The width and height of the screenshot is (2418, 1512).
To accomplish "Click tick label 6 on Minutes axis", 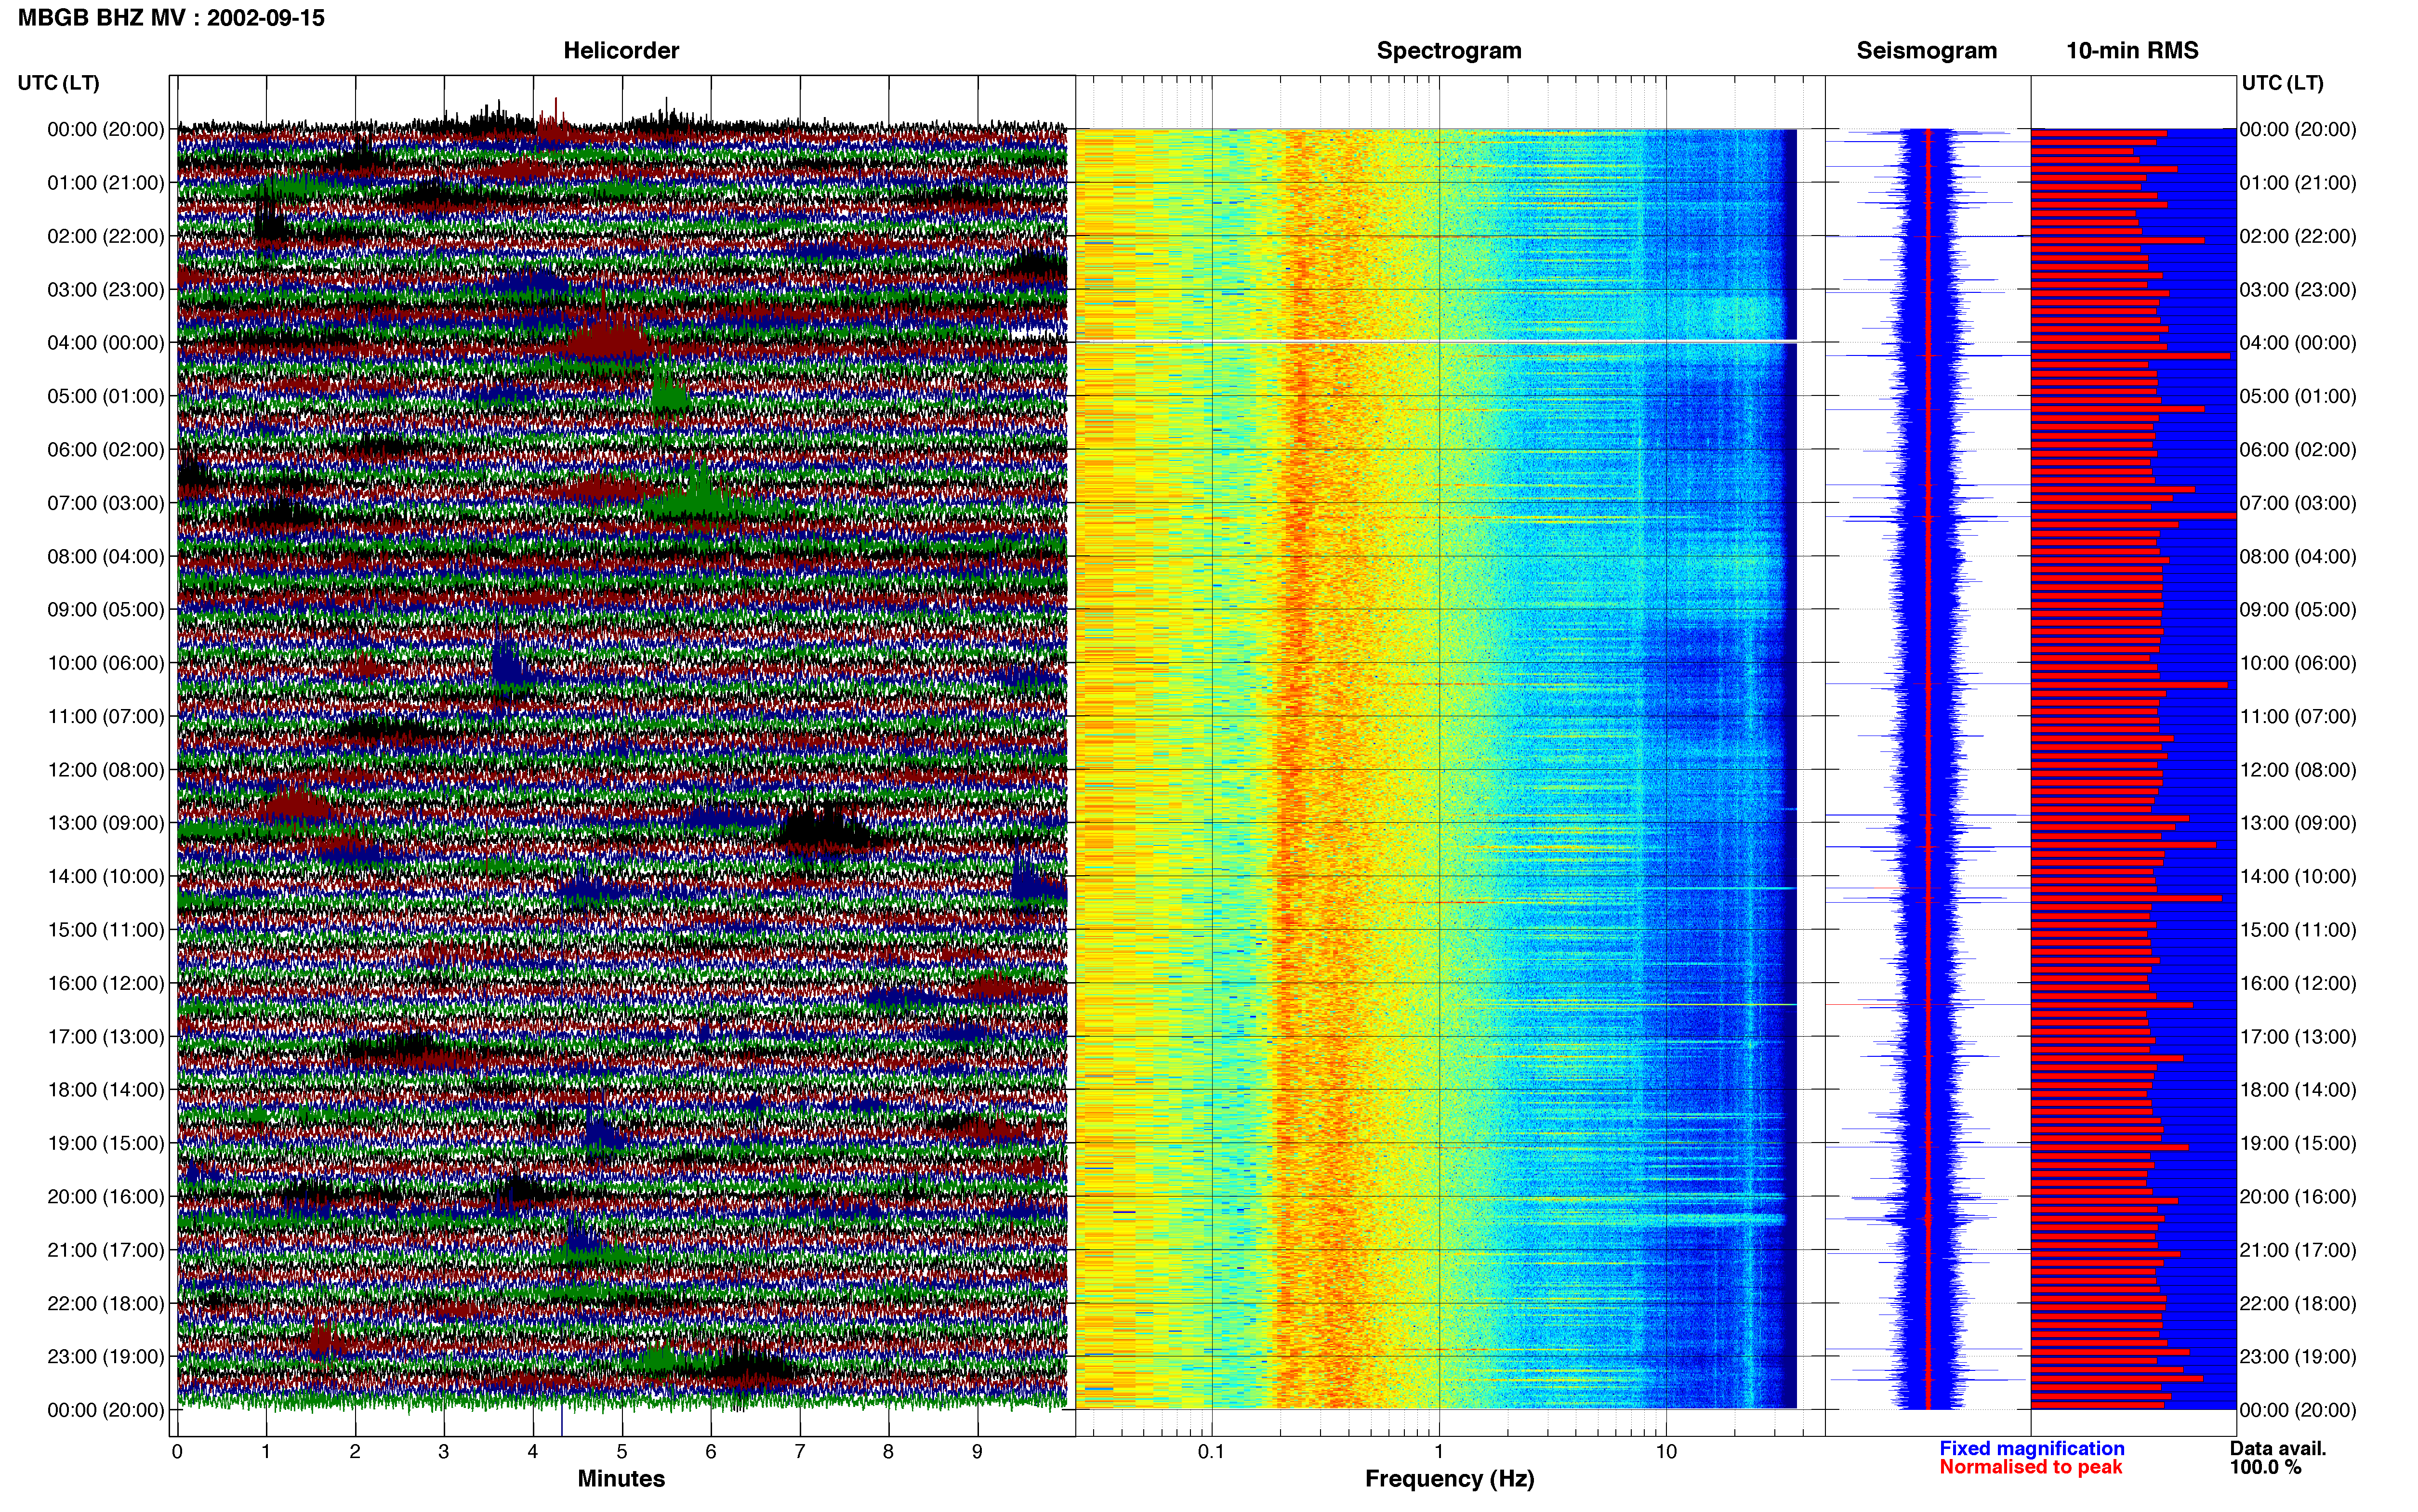I will tap(711, 1452).
